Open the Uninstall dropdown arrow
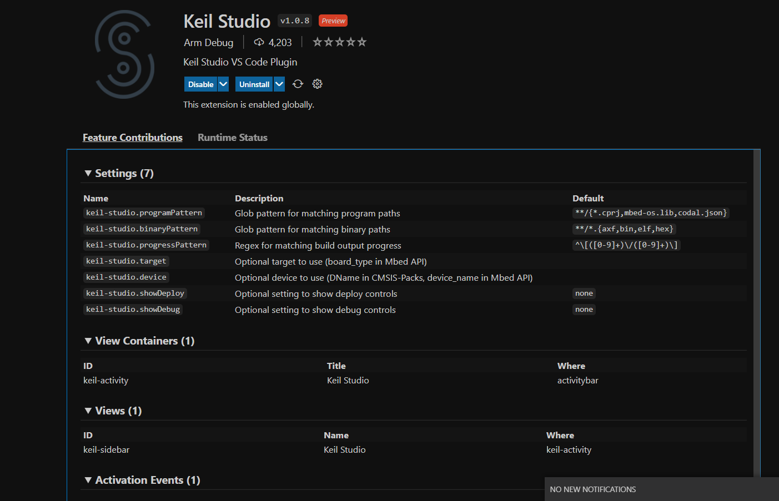This screenshot has height=501, width=779. pyautogui.click(x=279, y=84)
